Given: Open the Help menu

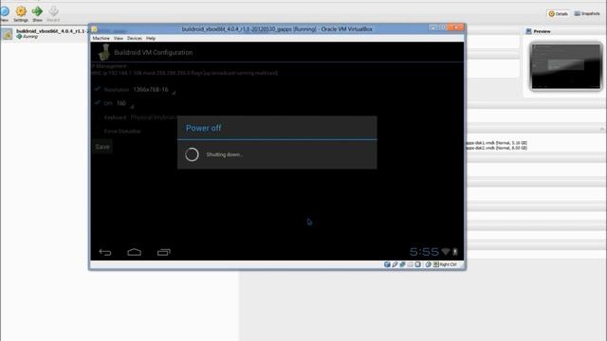Looking at the screenshot, I should coord(151,38).
